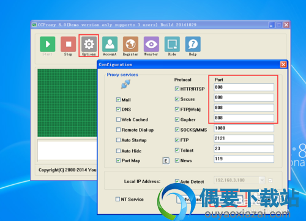306x221 pixels.
Task: Click the FTP port field showing 2121
Action: tap(244, 138)
